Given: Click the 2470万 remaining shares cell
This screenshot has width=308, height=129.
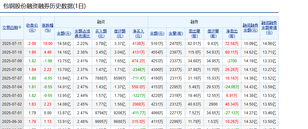Looking at the screenshot, I should tap(176, 43).
